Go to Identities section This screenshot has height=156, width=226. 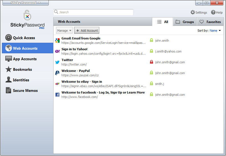click(x=27, y=80)
